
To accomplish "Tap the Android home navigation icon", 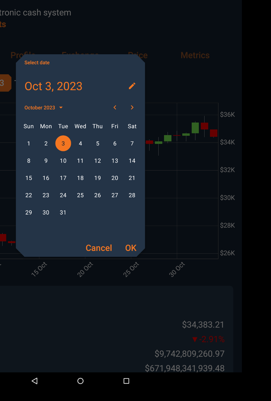I will tap(80, 381).
